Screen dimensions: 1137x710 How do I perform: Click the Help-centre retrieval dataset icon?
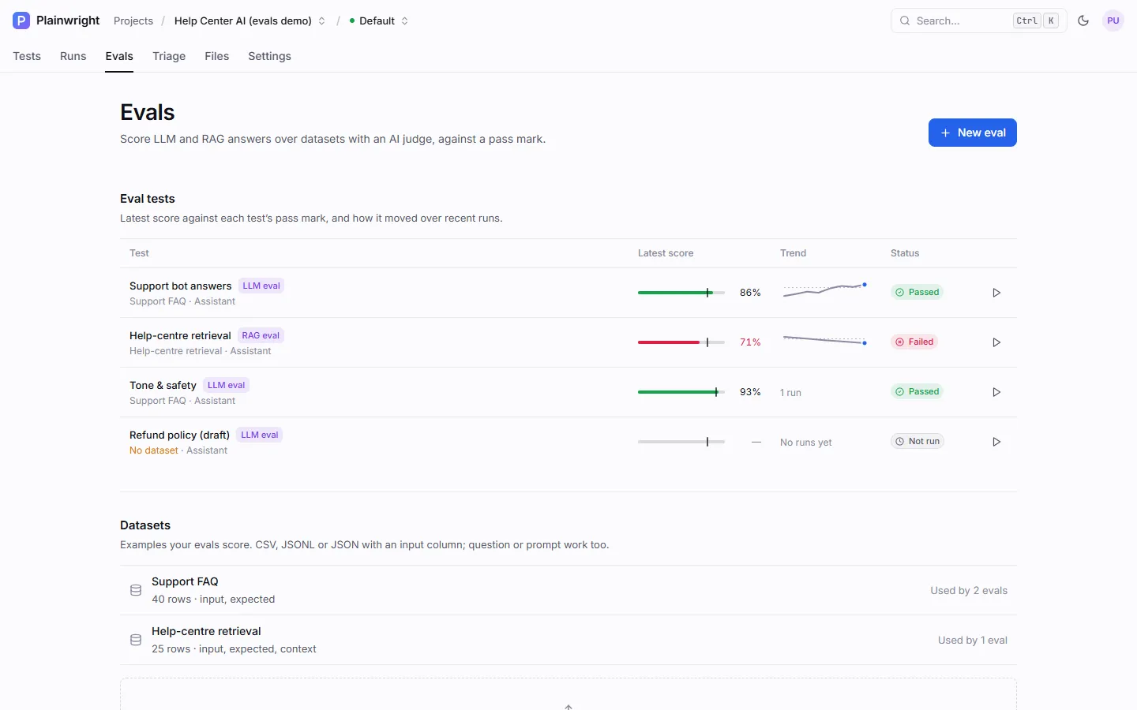[x=136, y=640]
